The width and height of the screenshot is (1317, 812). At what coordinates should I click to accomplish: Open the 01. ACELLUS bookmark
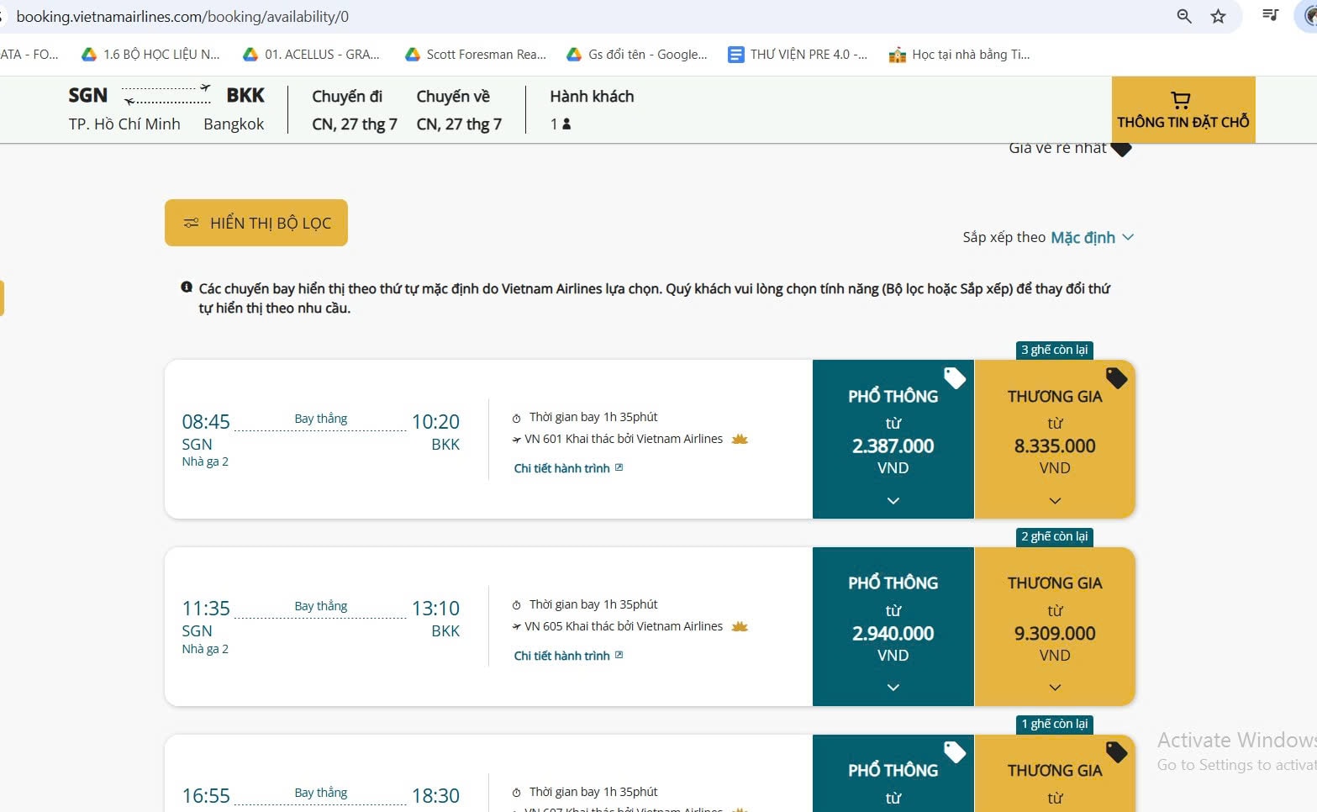311,55
